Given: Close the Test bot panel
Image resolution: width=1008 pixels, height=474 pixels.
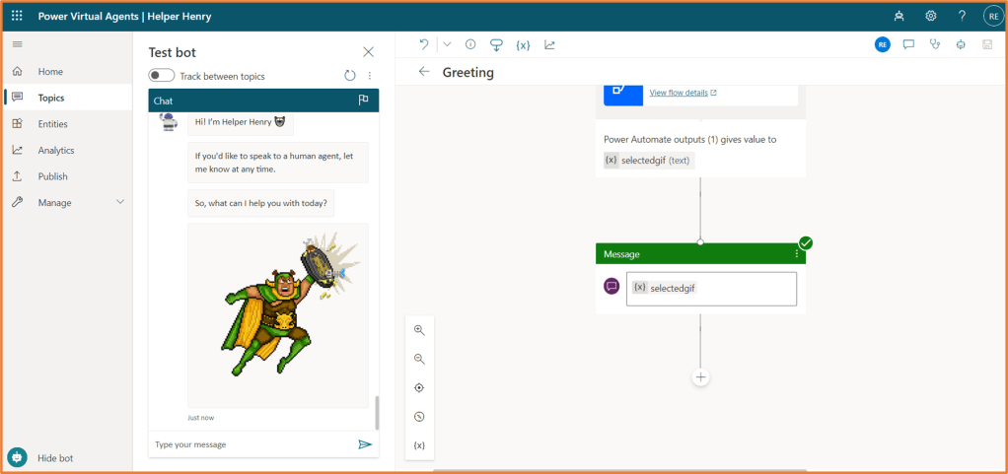Looking at the screenshot, I should 369,52.
